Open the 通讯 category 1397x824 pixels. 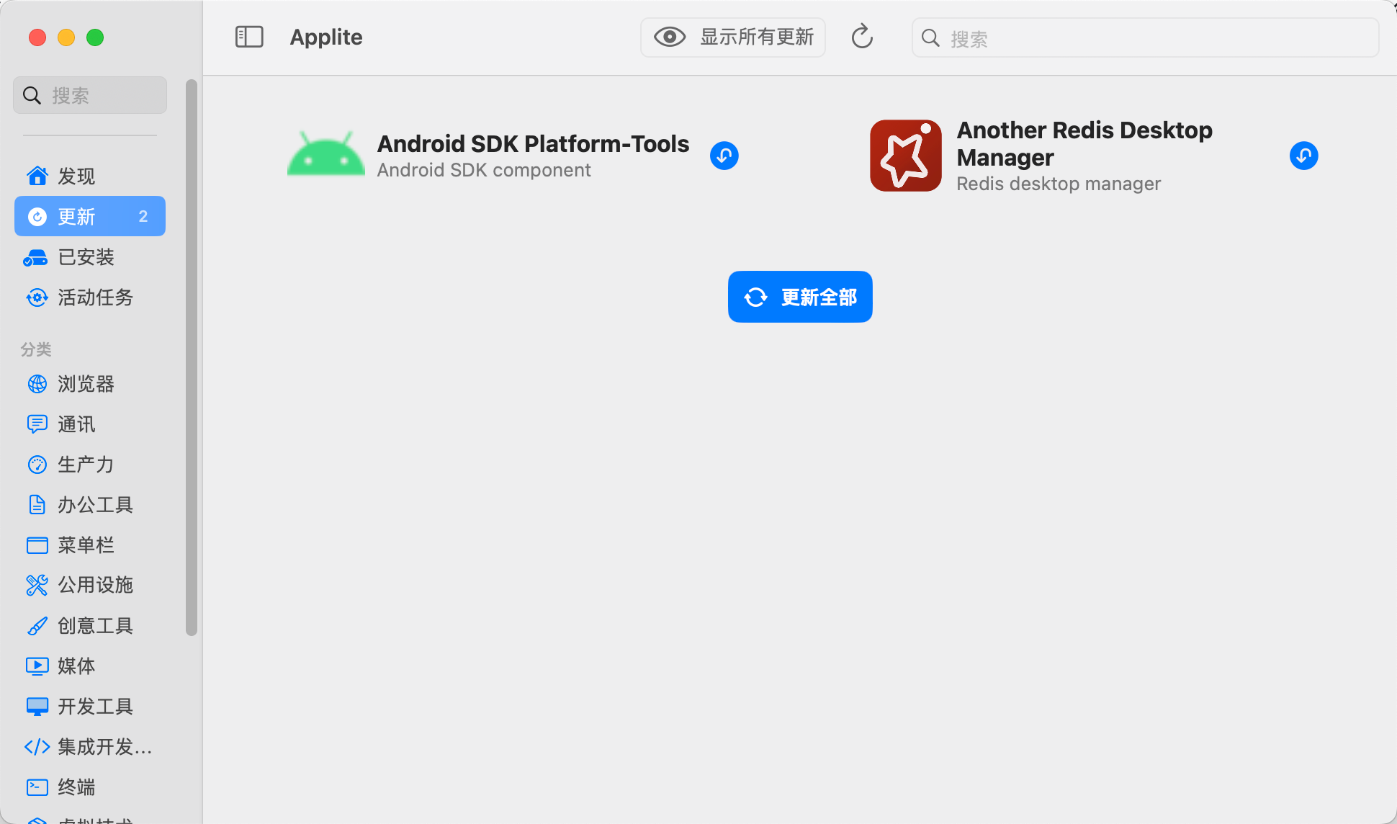pos(90,424)
